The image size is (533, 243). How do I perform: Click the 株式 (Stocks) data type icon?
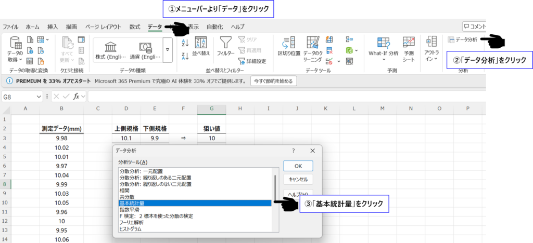pyautogui.click(x=110, y=47)
